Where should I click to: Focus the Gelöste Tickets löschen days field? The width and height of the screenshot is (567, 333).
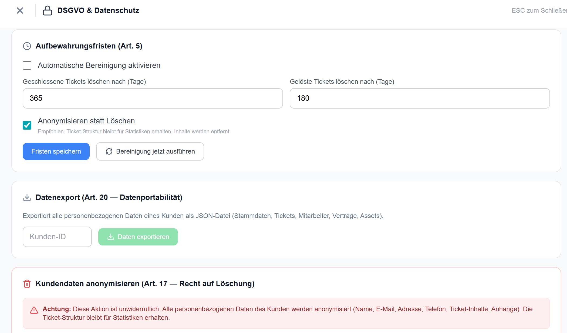420,98
